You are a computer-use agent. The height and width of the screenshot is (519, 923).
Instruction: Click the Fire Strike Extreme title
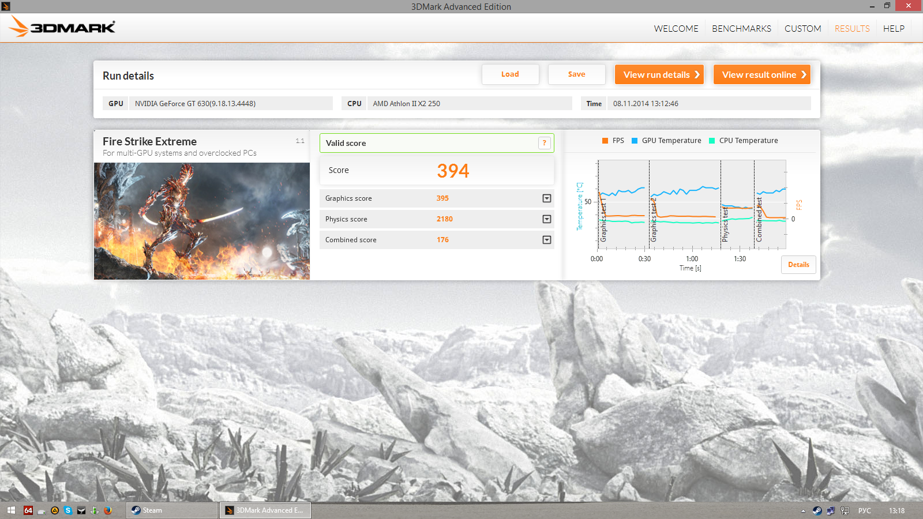coord(149,141)
